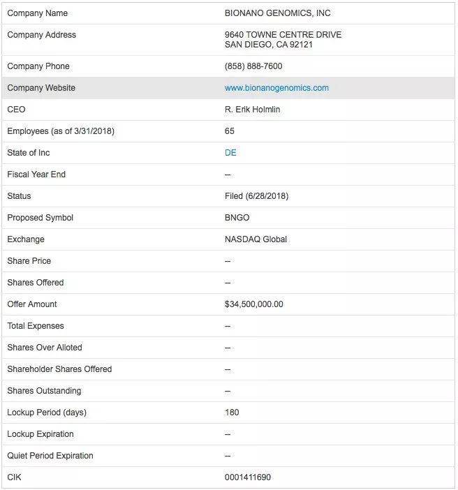Select the Employees (as of 3/31/2018) label
The height and width of the screenshot is (490, 458).
pos(61,131)
